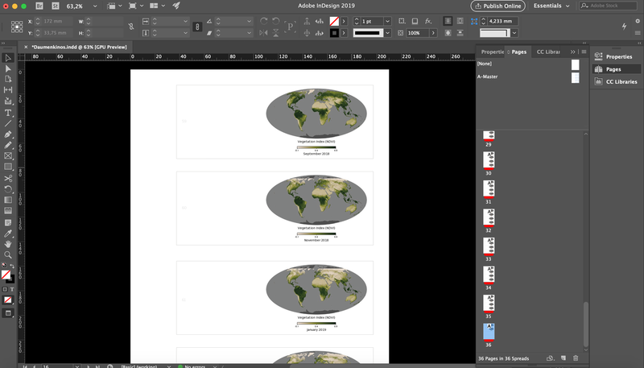The image size is (644, 368).
Task: Change screen mode at toolbox bottom
Action: click(8, 313)
